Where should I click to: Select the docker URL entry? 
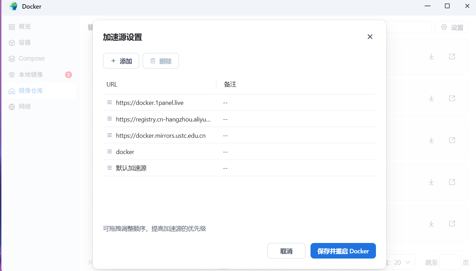tap(125, 152)
